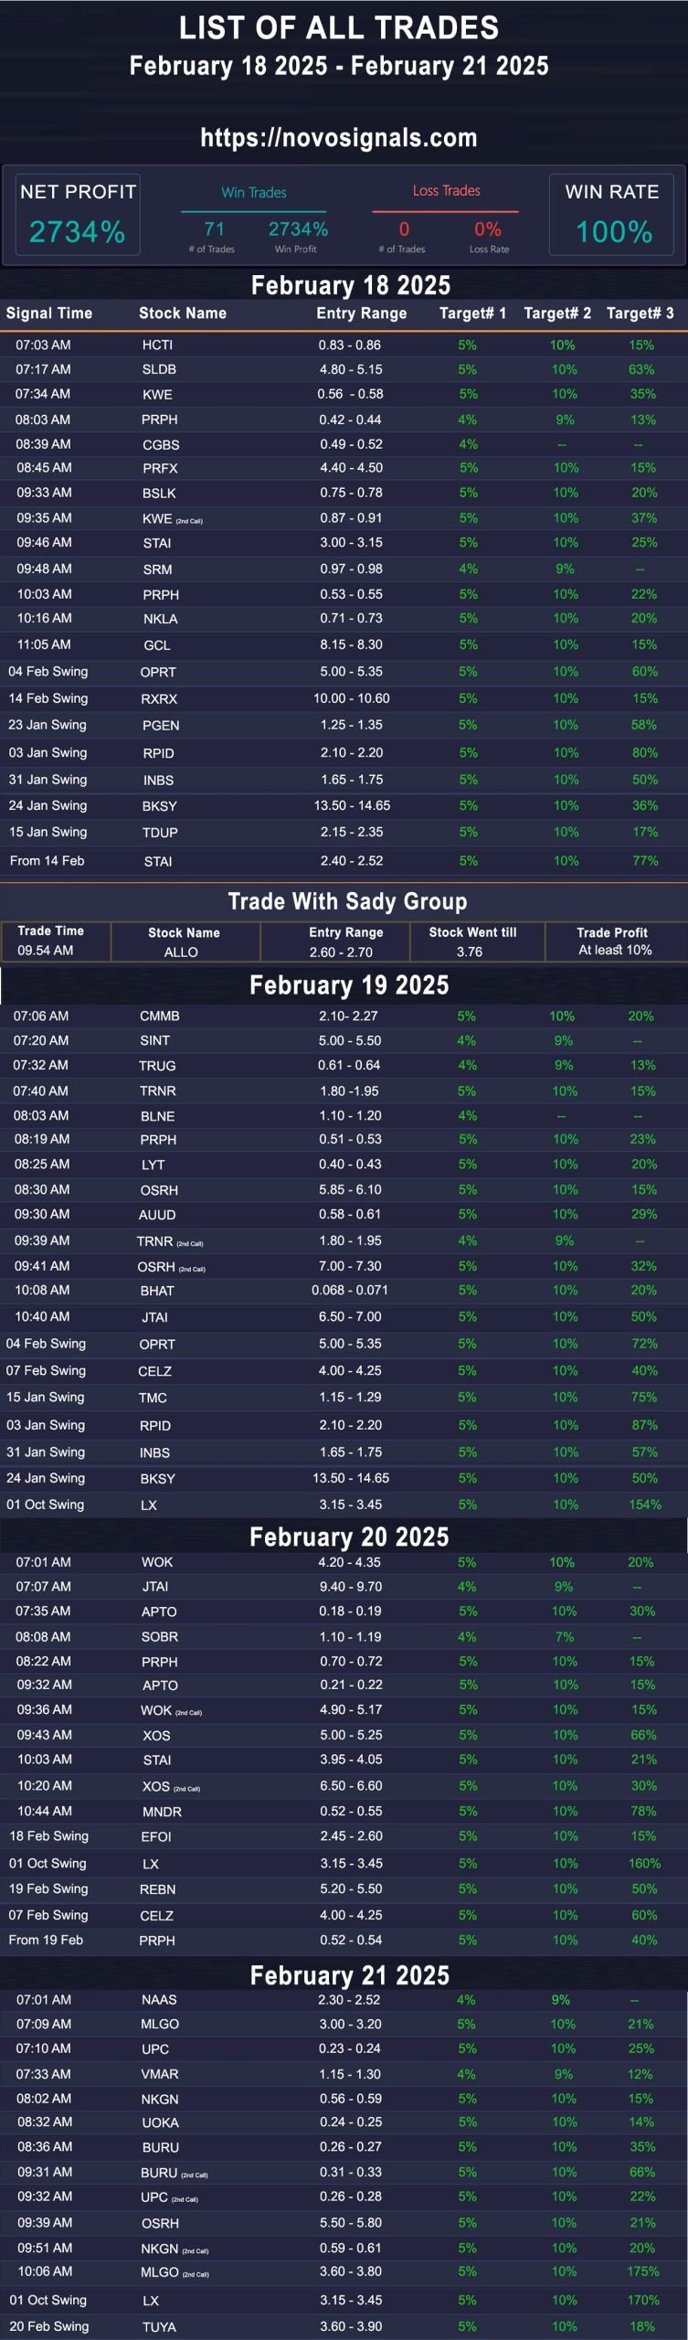Click the Signal Time column header

click(49, 314)
